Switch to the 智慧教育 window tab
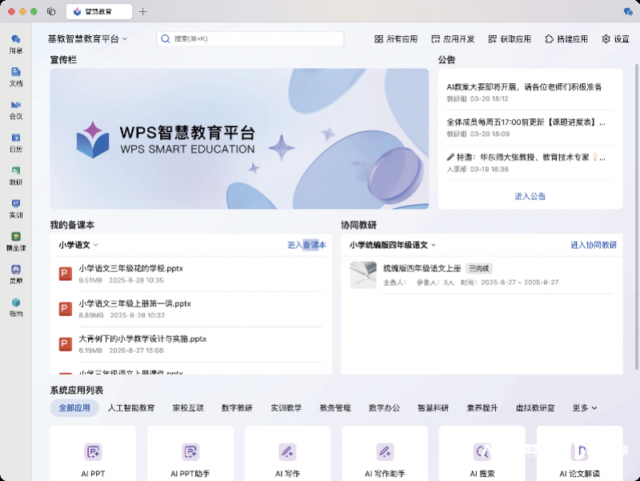 click(98, 11)
